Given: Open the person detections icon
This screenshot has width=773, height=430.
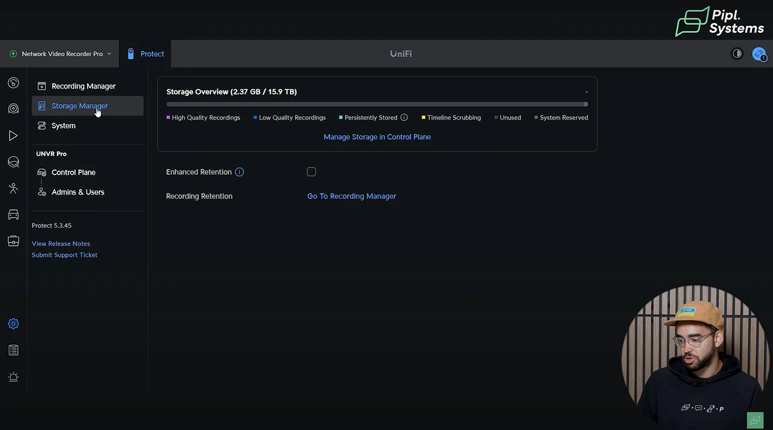Looking at the screenshot, I should coord(14,188).
